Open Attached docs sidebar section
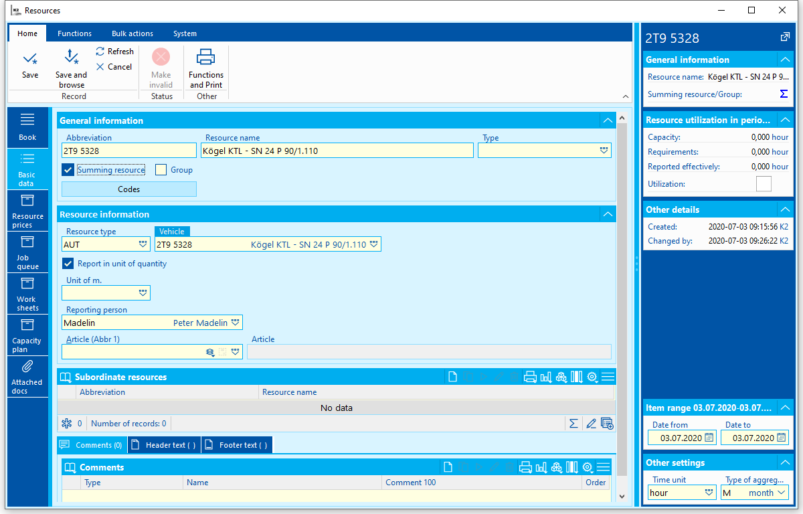 (x=27, y=376)
